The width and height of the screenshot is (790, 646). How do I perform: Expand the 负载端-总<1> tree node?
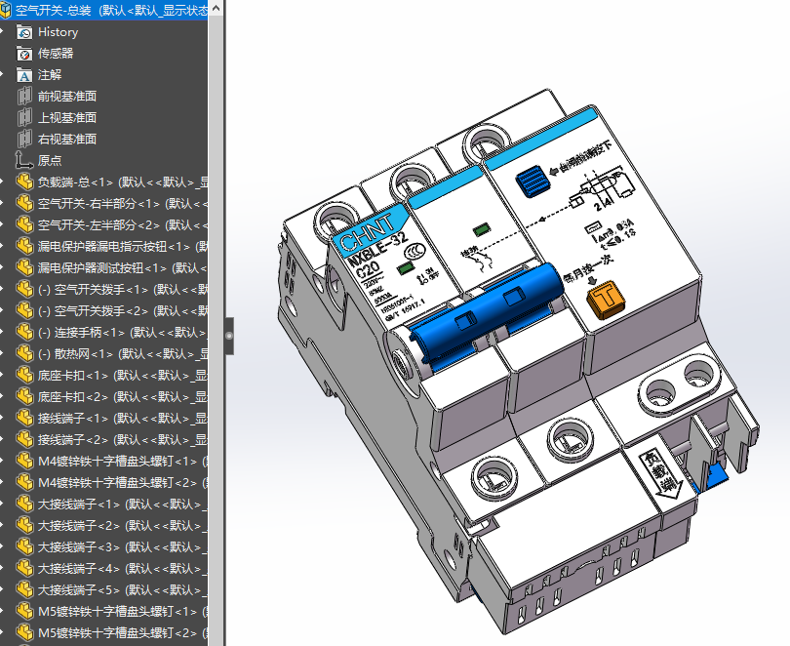click(x=2, y=182)
